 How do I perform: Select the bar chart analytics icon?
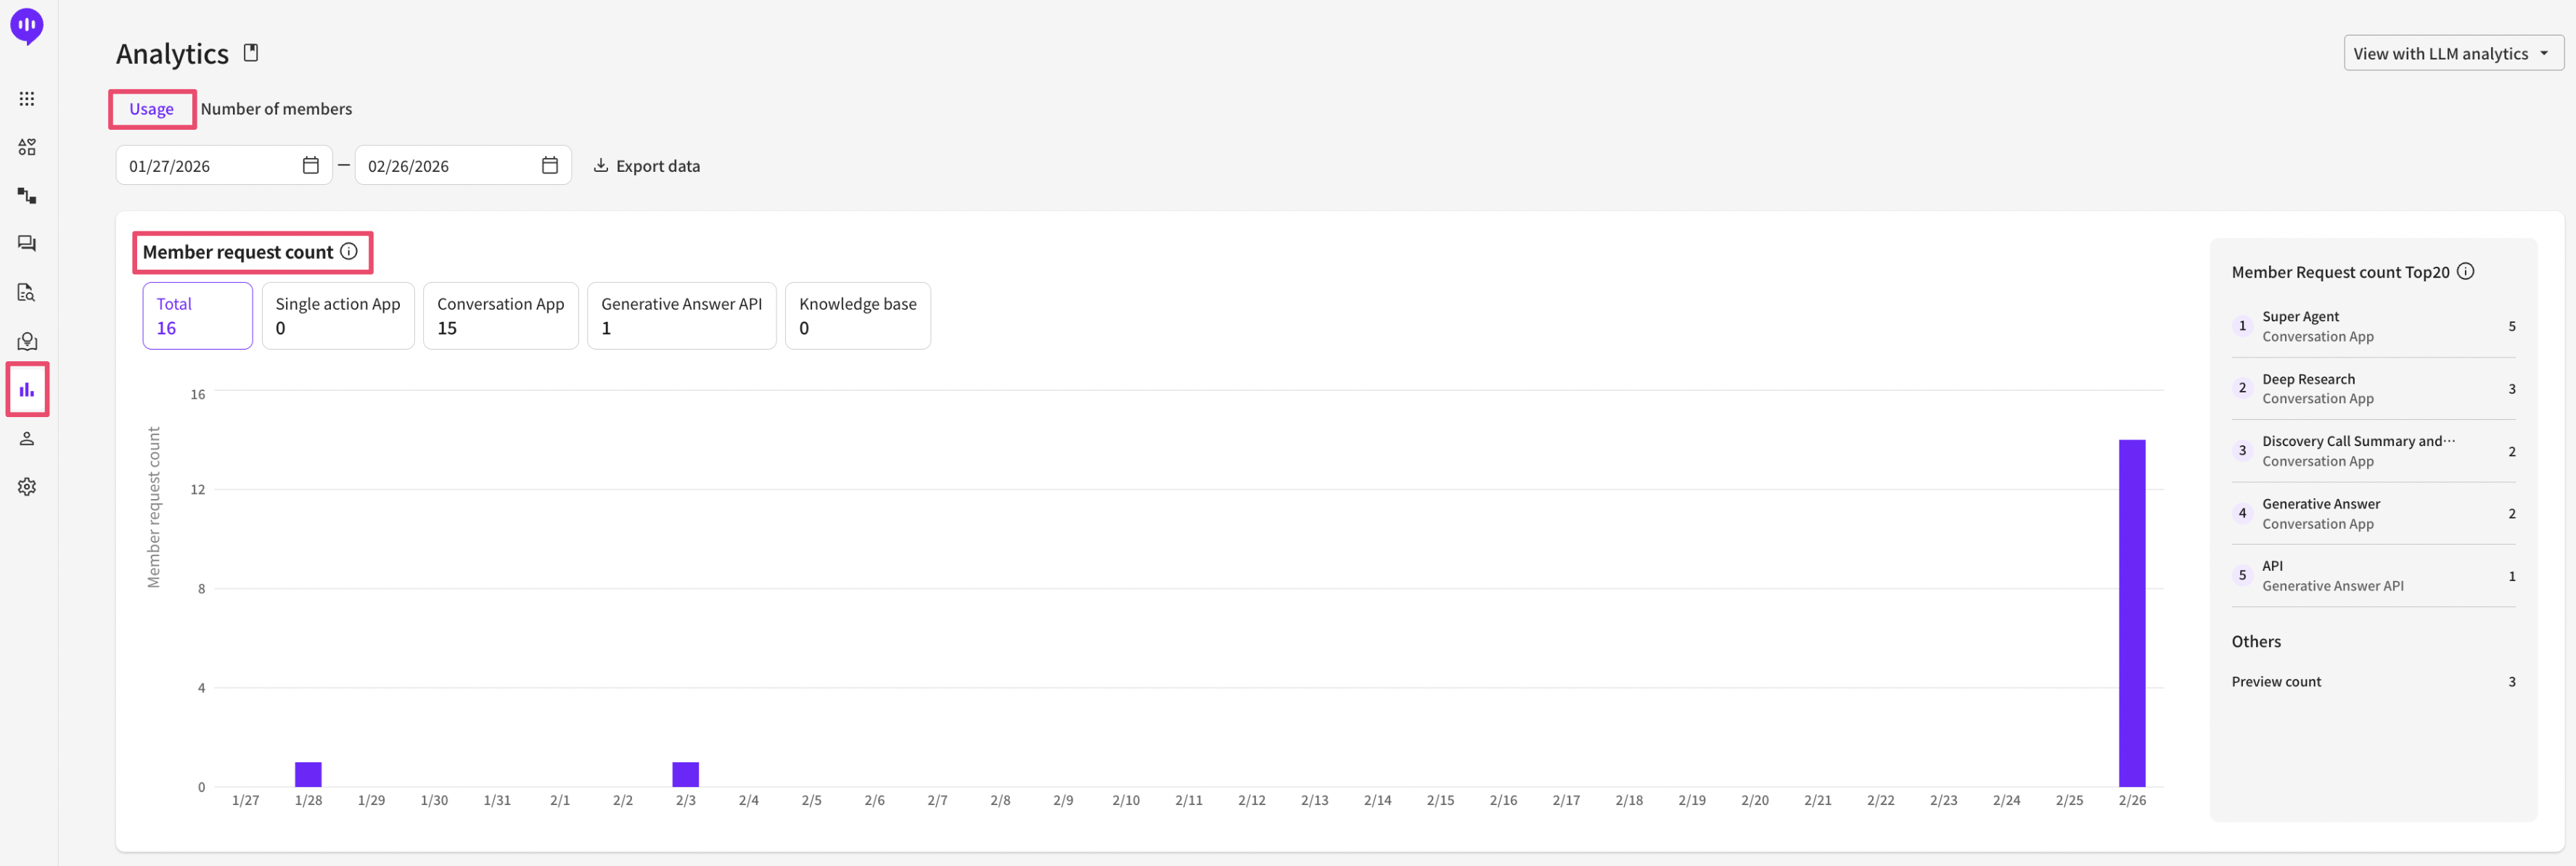click(x=27, y=390)
